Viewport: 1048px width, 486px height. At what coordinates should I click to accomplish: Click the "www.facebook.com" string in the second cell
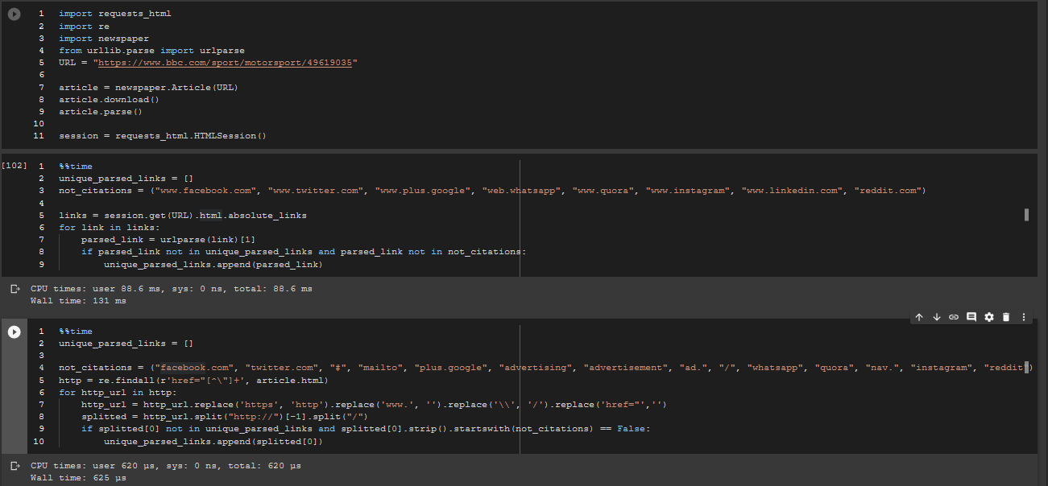(205, 191)
